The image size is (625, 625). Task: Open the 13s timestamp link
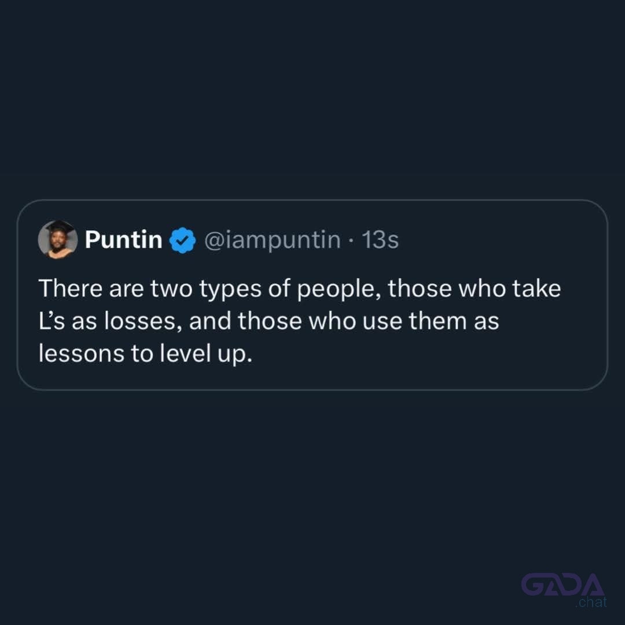[x=380, y=240]
